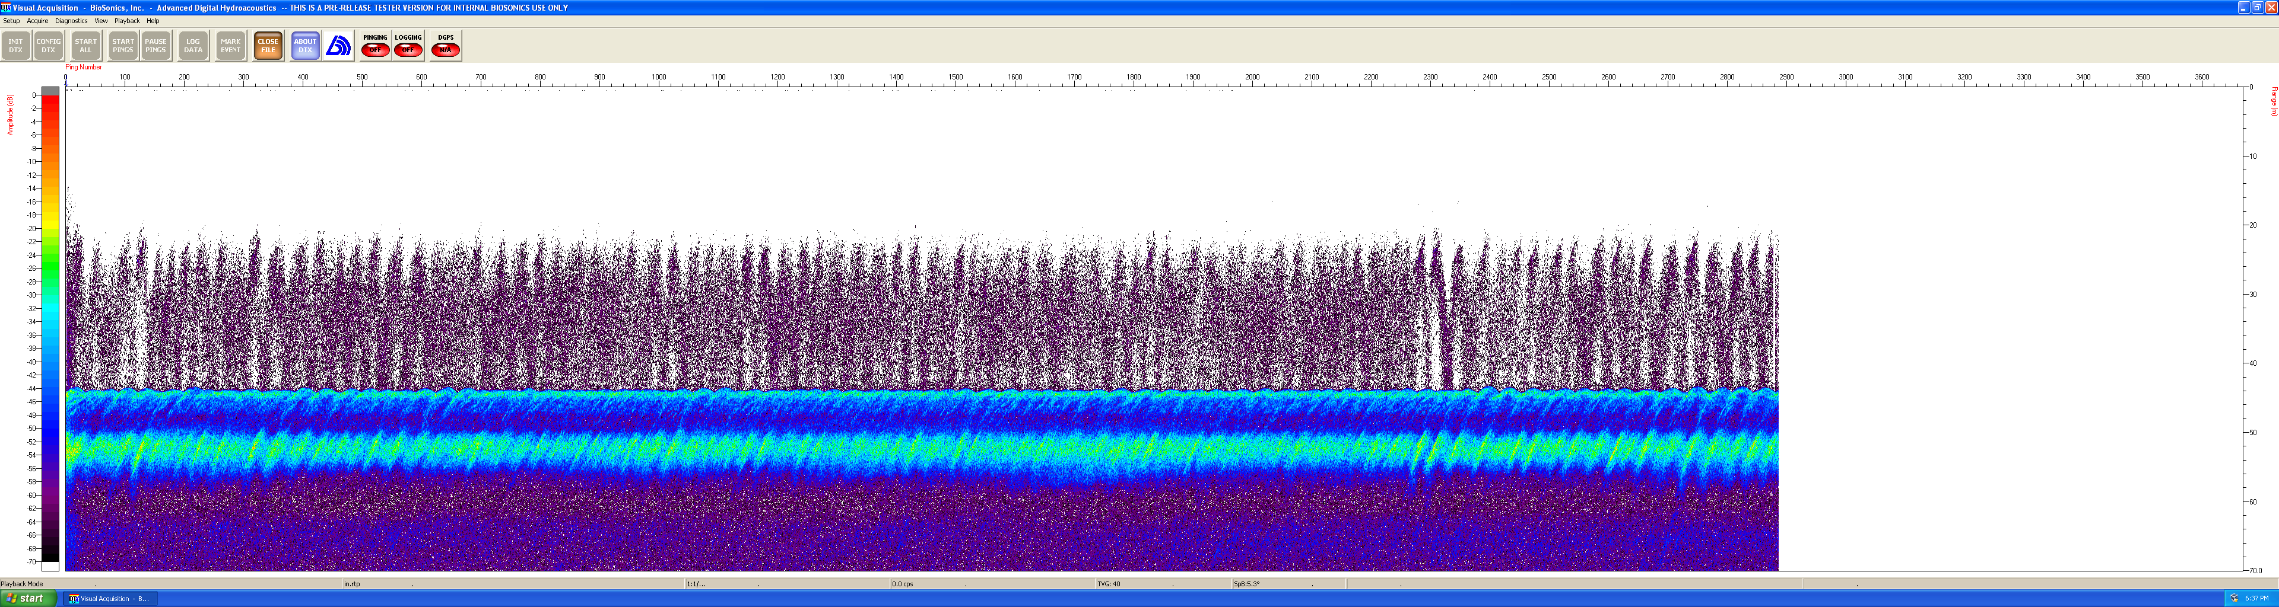The height and width of the screenshot is (607, 2279).
Task: Open the Diagnostics menu
Action: [x=72, y=20]
